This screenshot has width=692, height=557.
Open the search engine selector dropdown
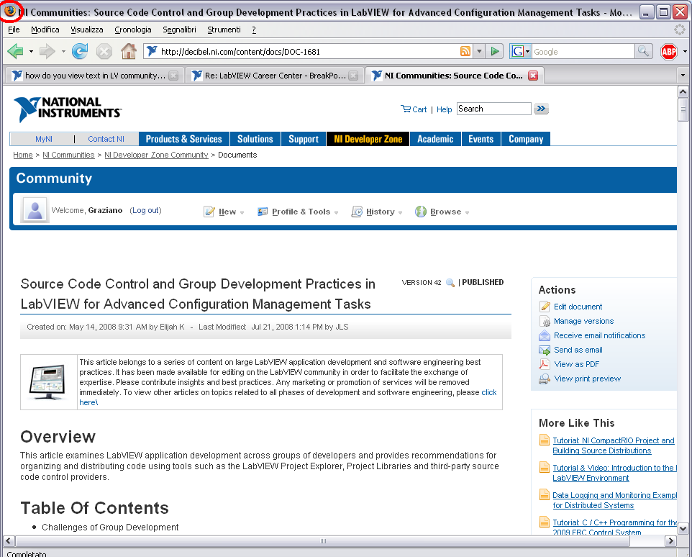521,51
